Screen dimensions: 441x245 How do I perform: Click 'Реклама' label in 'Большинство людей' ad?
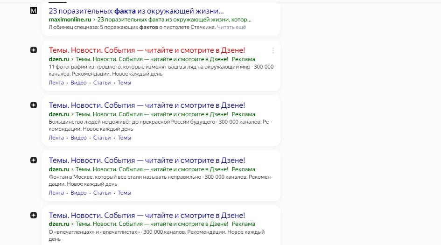coord(243,114)
